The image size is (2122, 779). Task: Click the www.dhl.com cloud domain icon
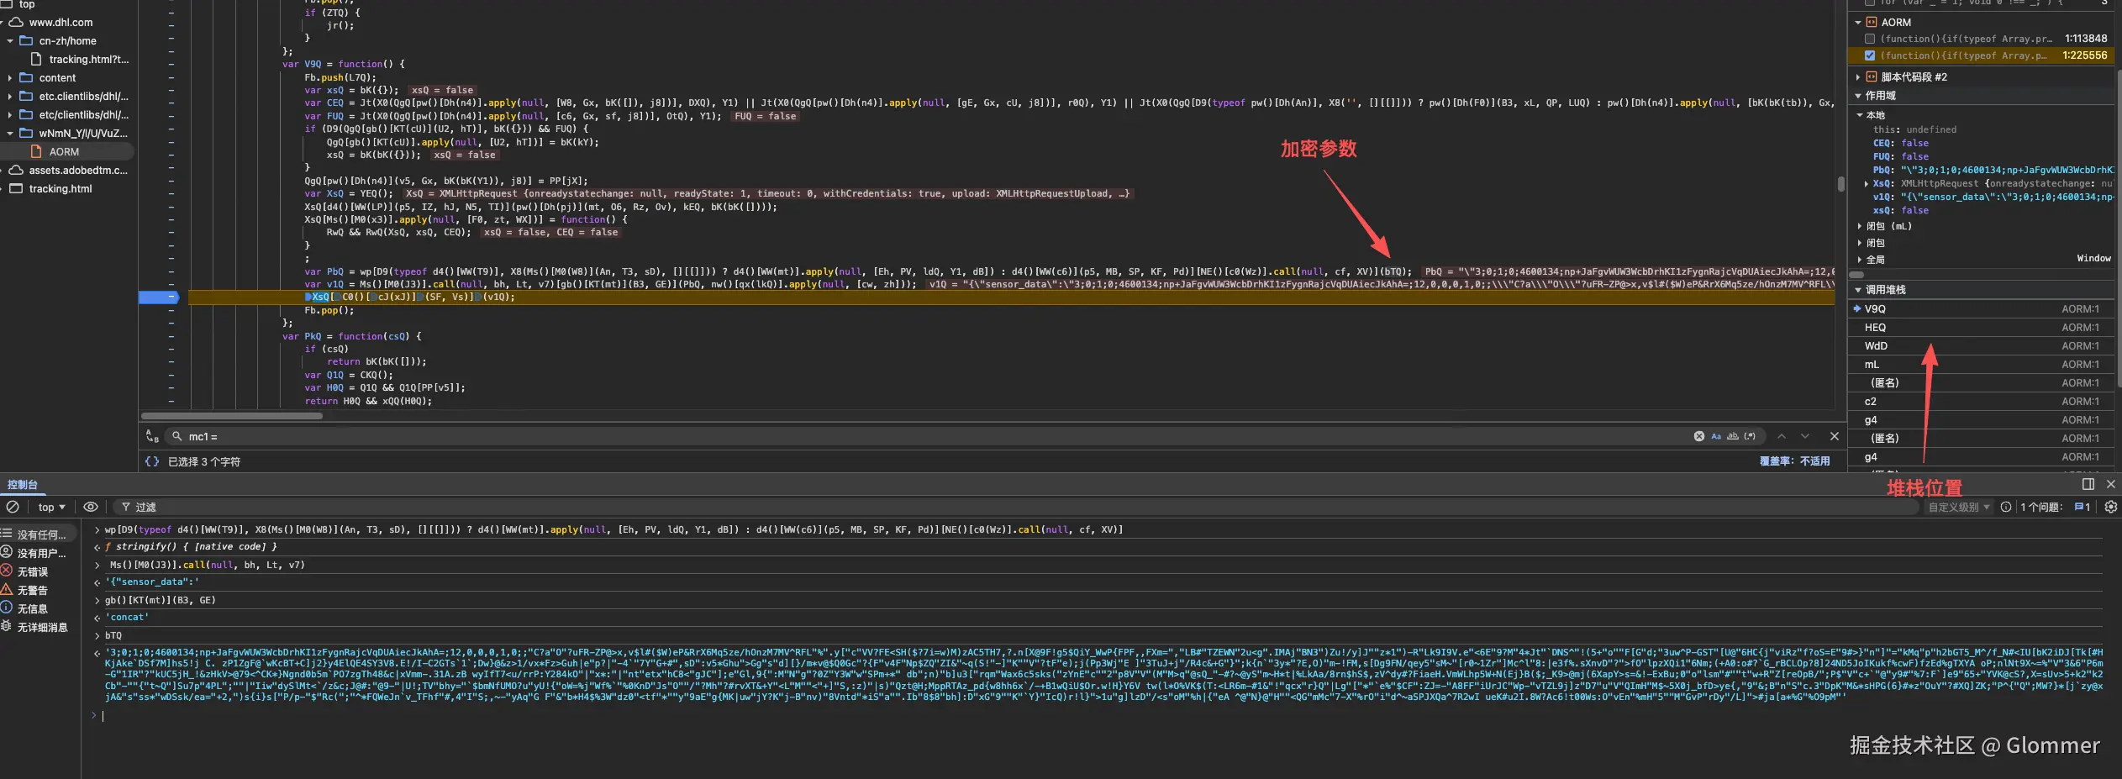click(16, 22)
